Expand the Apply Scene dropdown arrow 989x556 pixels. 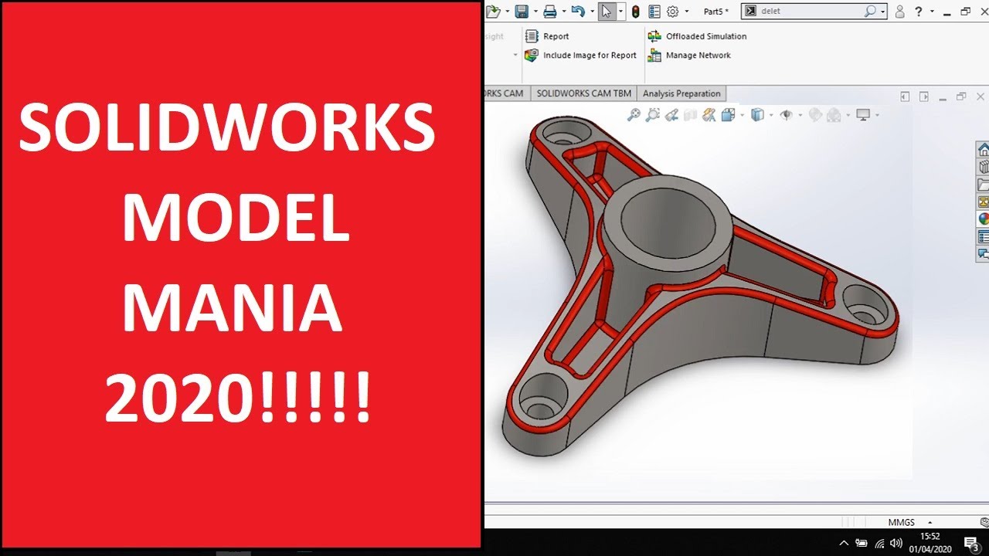coord(848,115)
